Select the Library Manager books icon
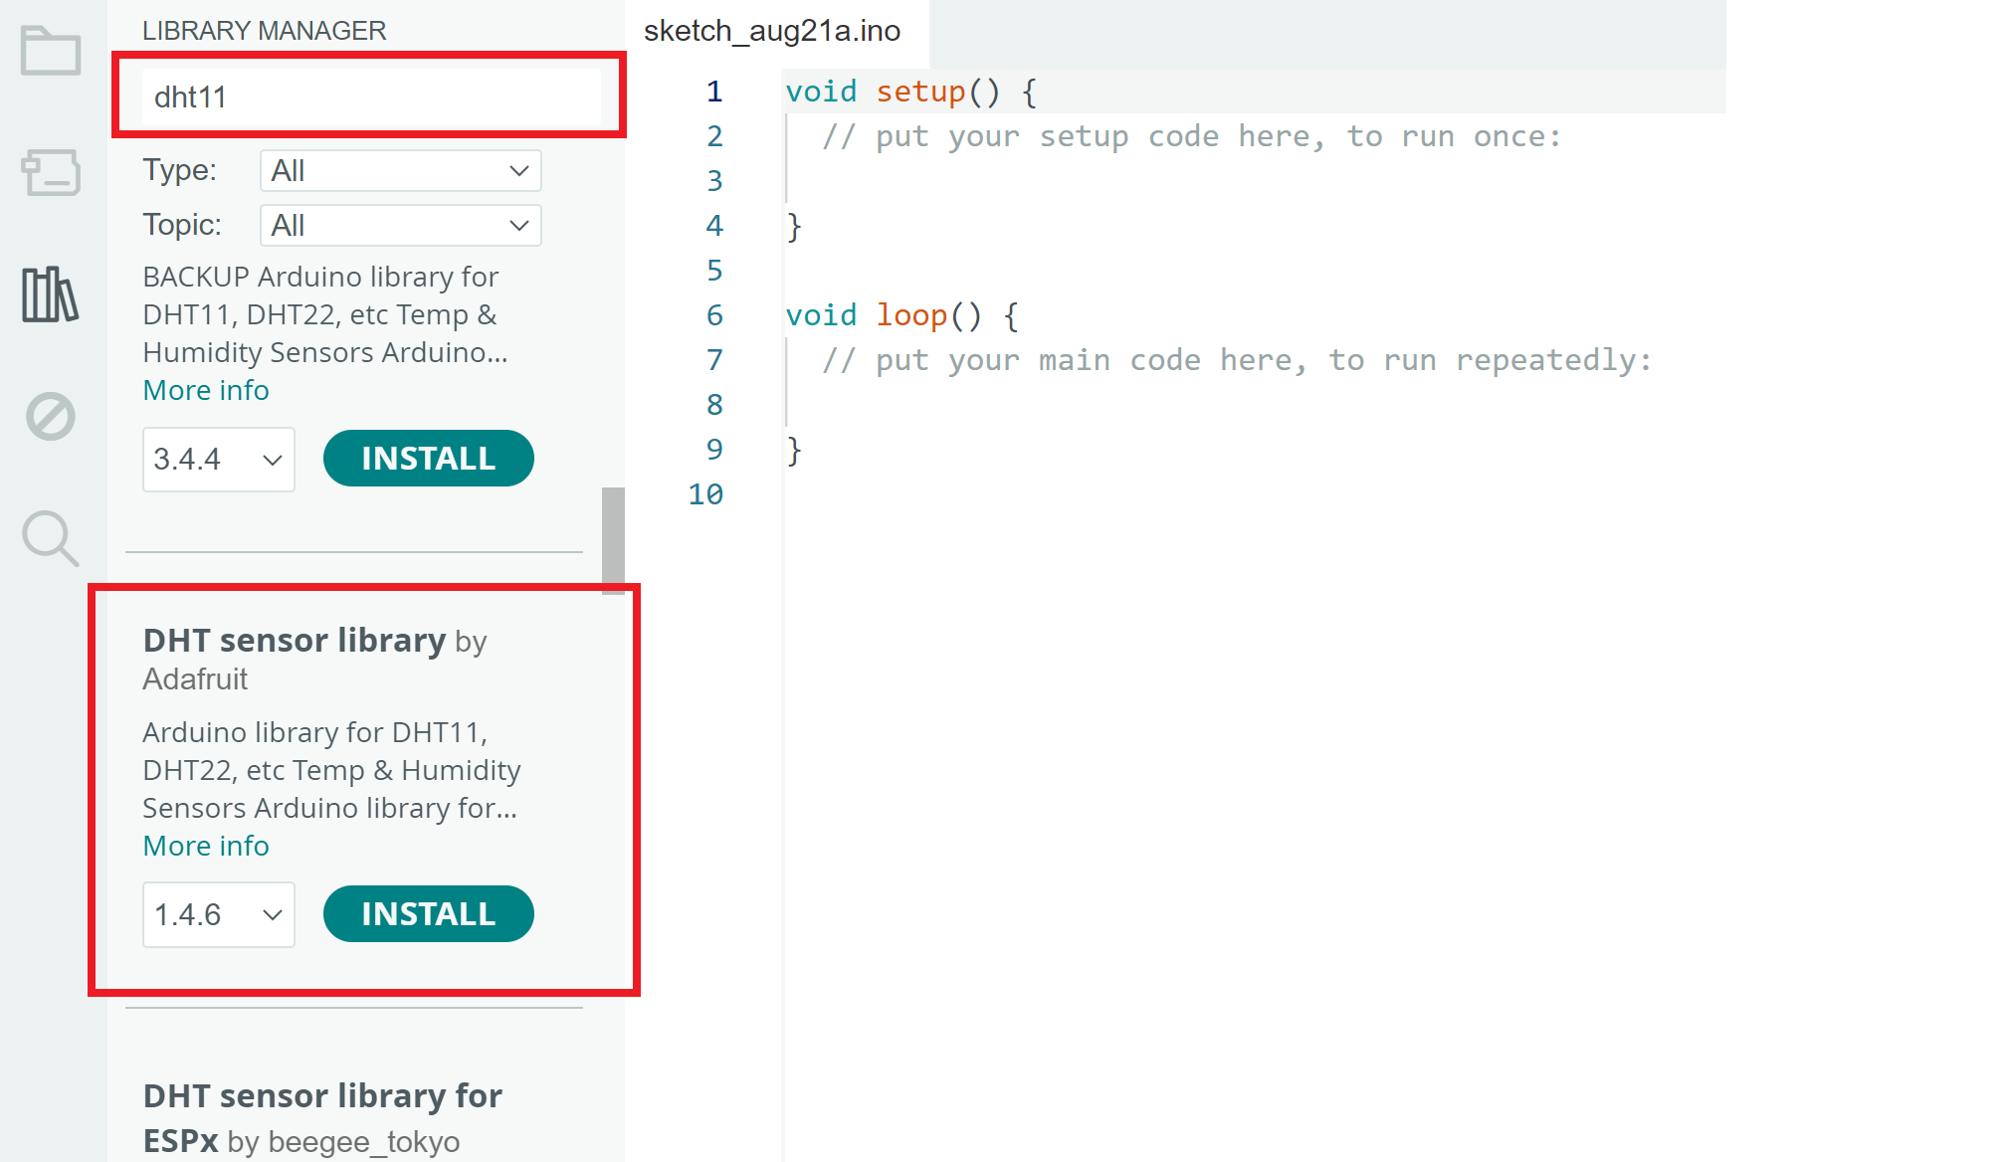This screenshot has width=1995, height=1162. coord(51,294)
